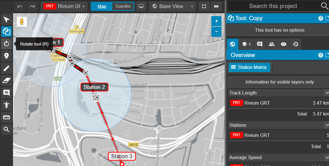Click Rivium GRT row under Stations
This screenshot has height=166, width=329.
click(278, 135)
